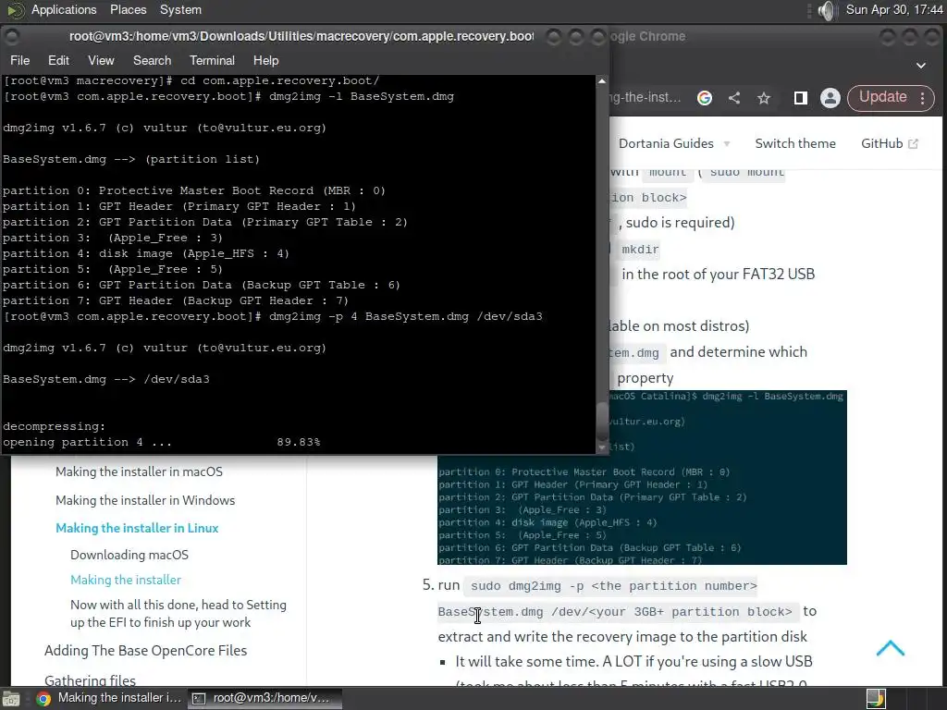Expand the Dortania Guides dropdown
Screen dimensions: 947x710
pyautogui.click(x=674, y=143)
